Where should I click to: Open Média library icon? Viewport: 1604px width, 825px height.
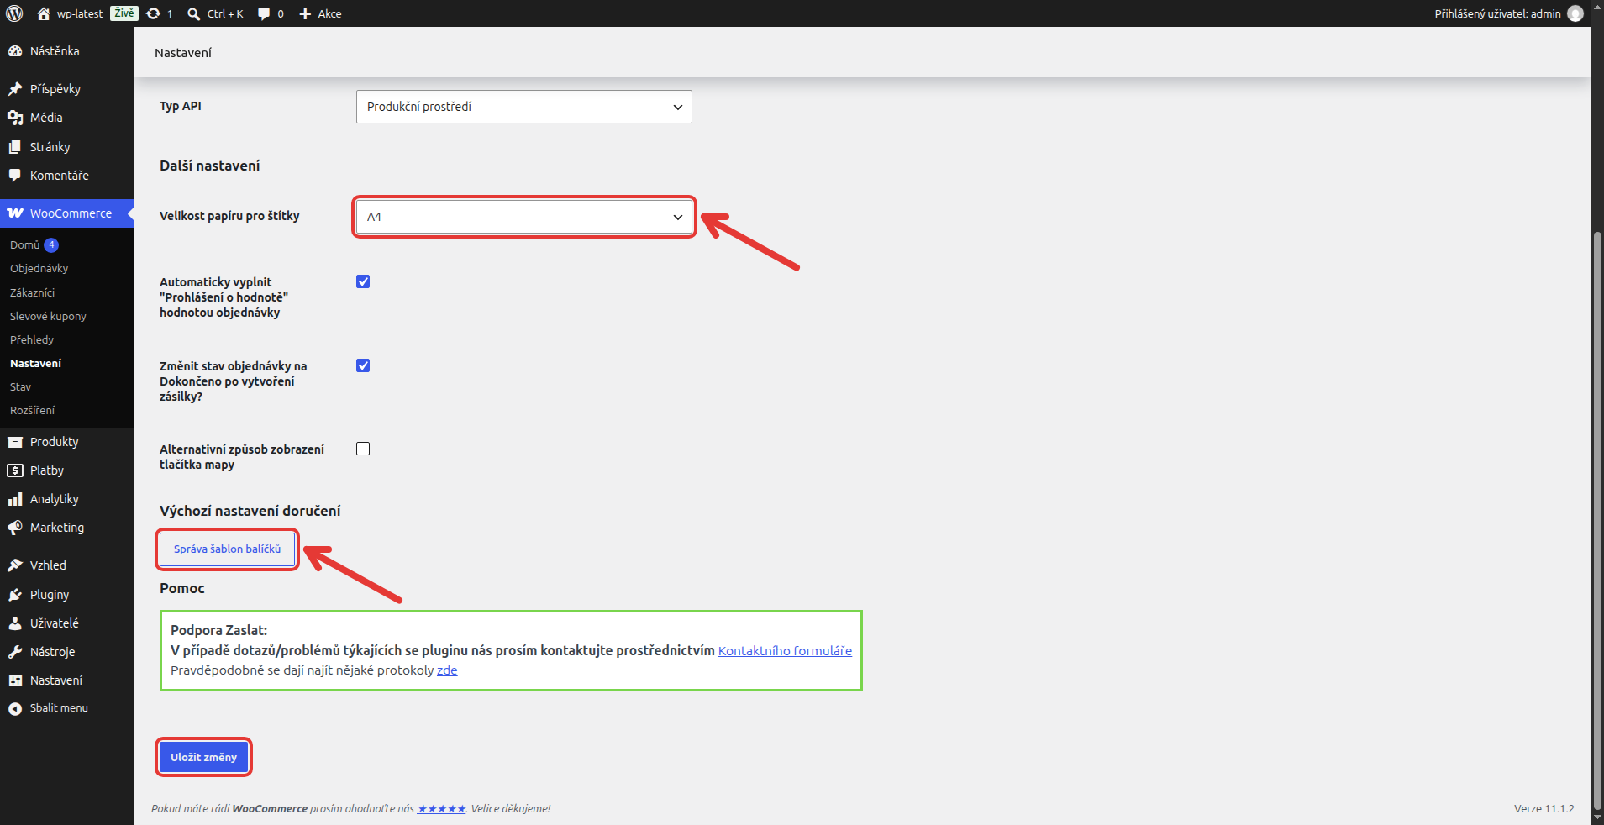click(15, 118)
